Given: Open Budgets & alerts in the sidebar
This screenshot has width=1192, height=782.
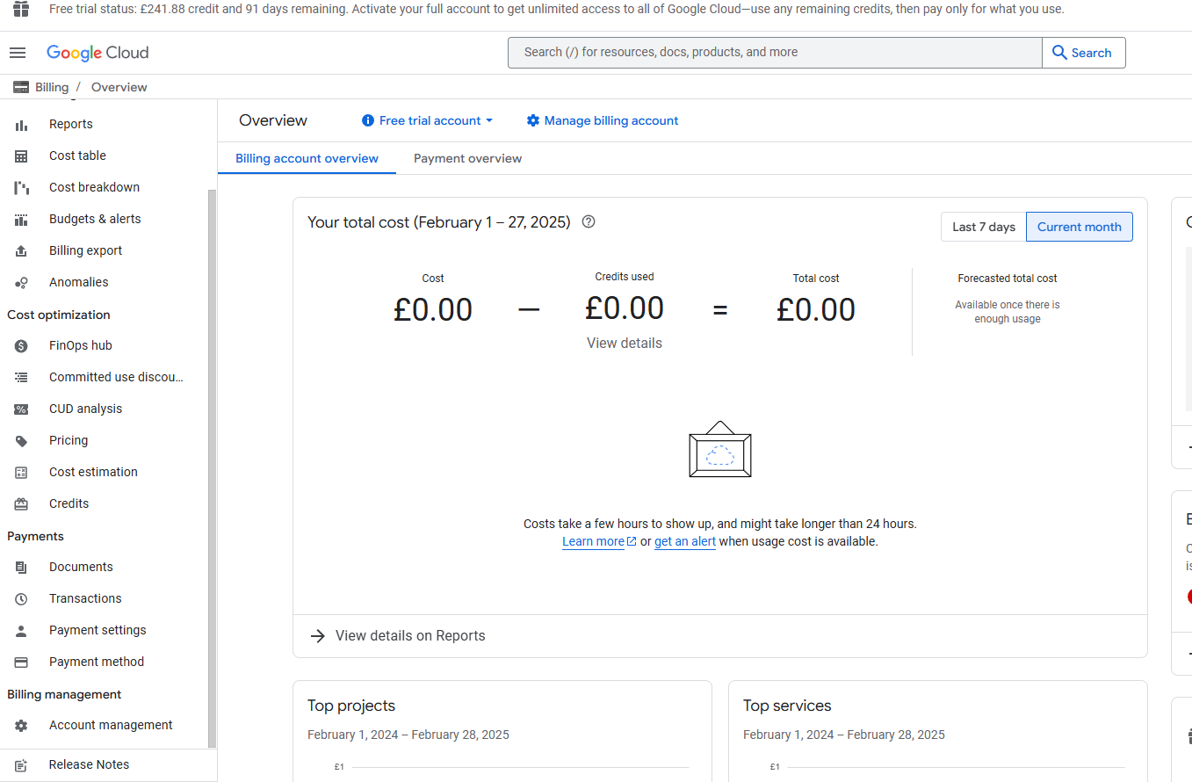Looking at the screenshot, I should click(x=95, y=220).
